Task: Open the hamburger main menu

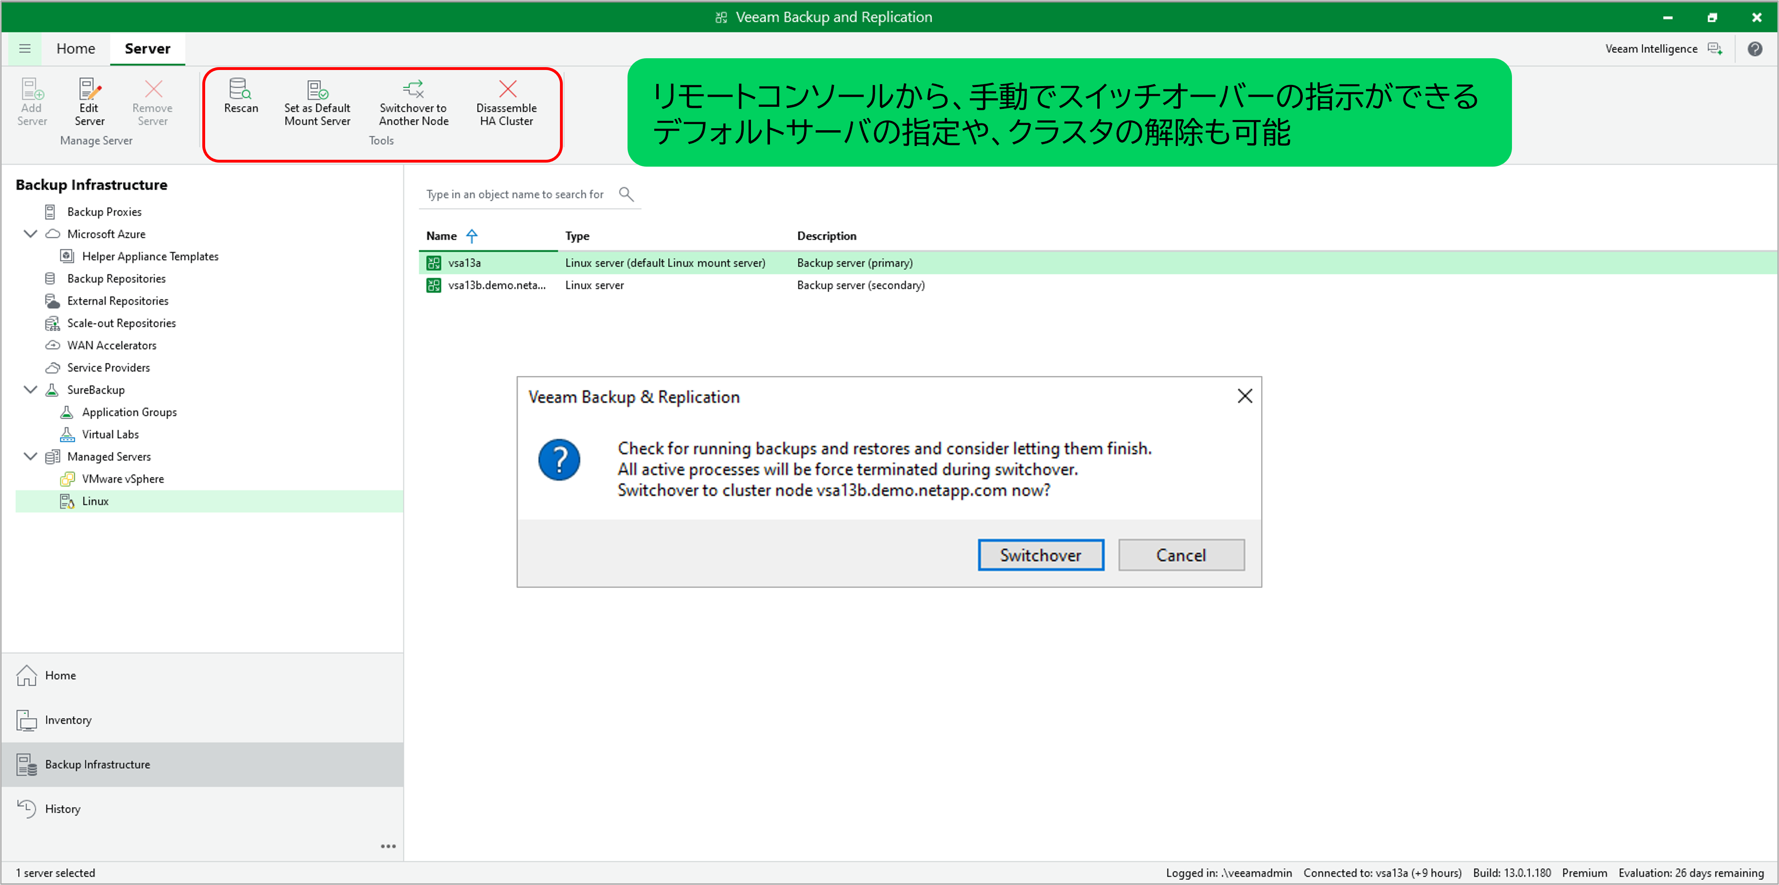Action: (x=25, y=48)
